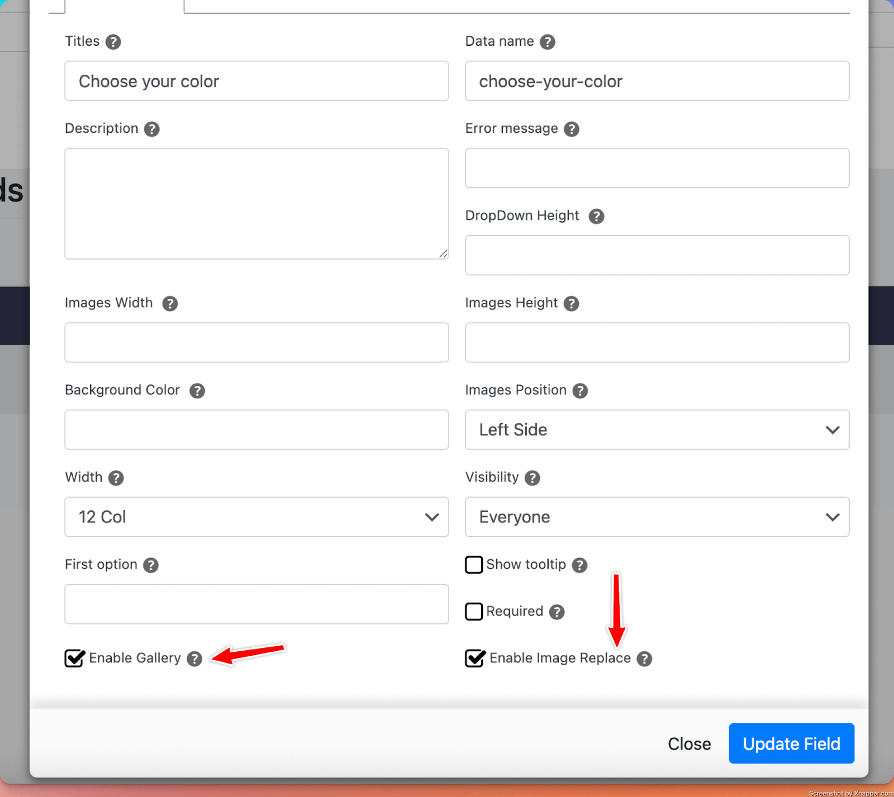
Task: Click help icon beside Images Position
Action: (x=580, y=390)
